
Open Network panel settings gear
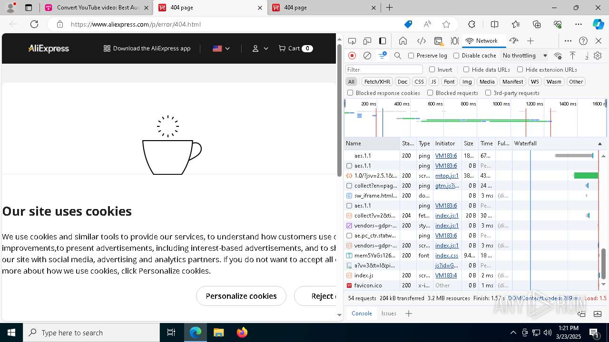pos(598,56)
